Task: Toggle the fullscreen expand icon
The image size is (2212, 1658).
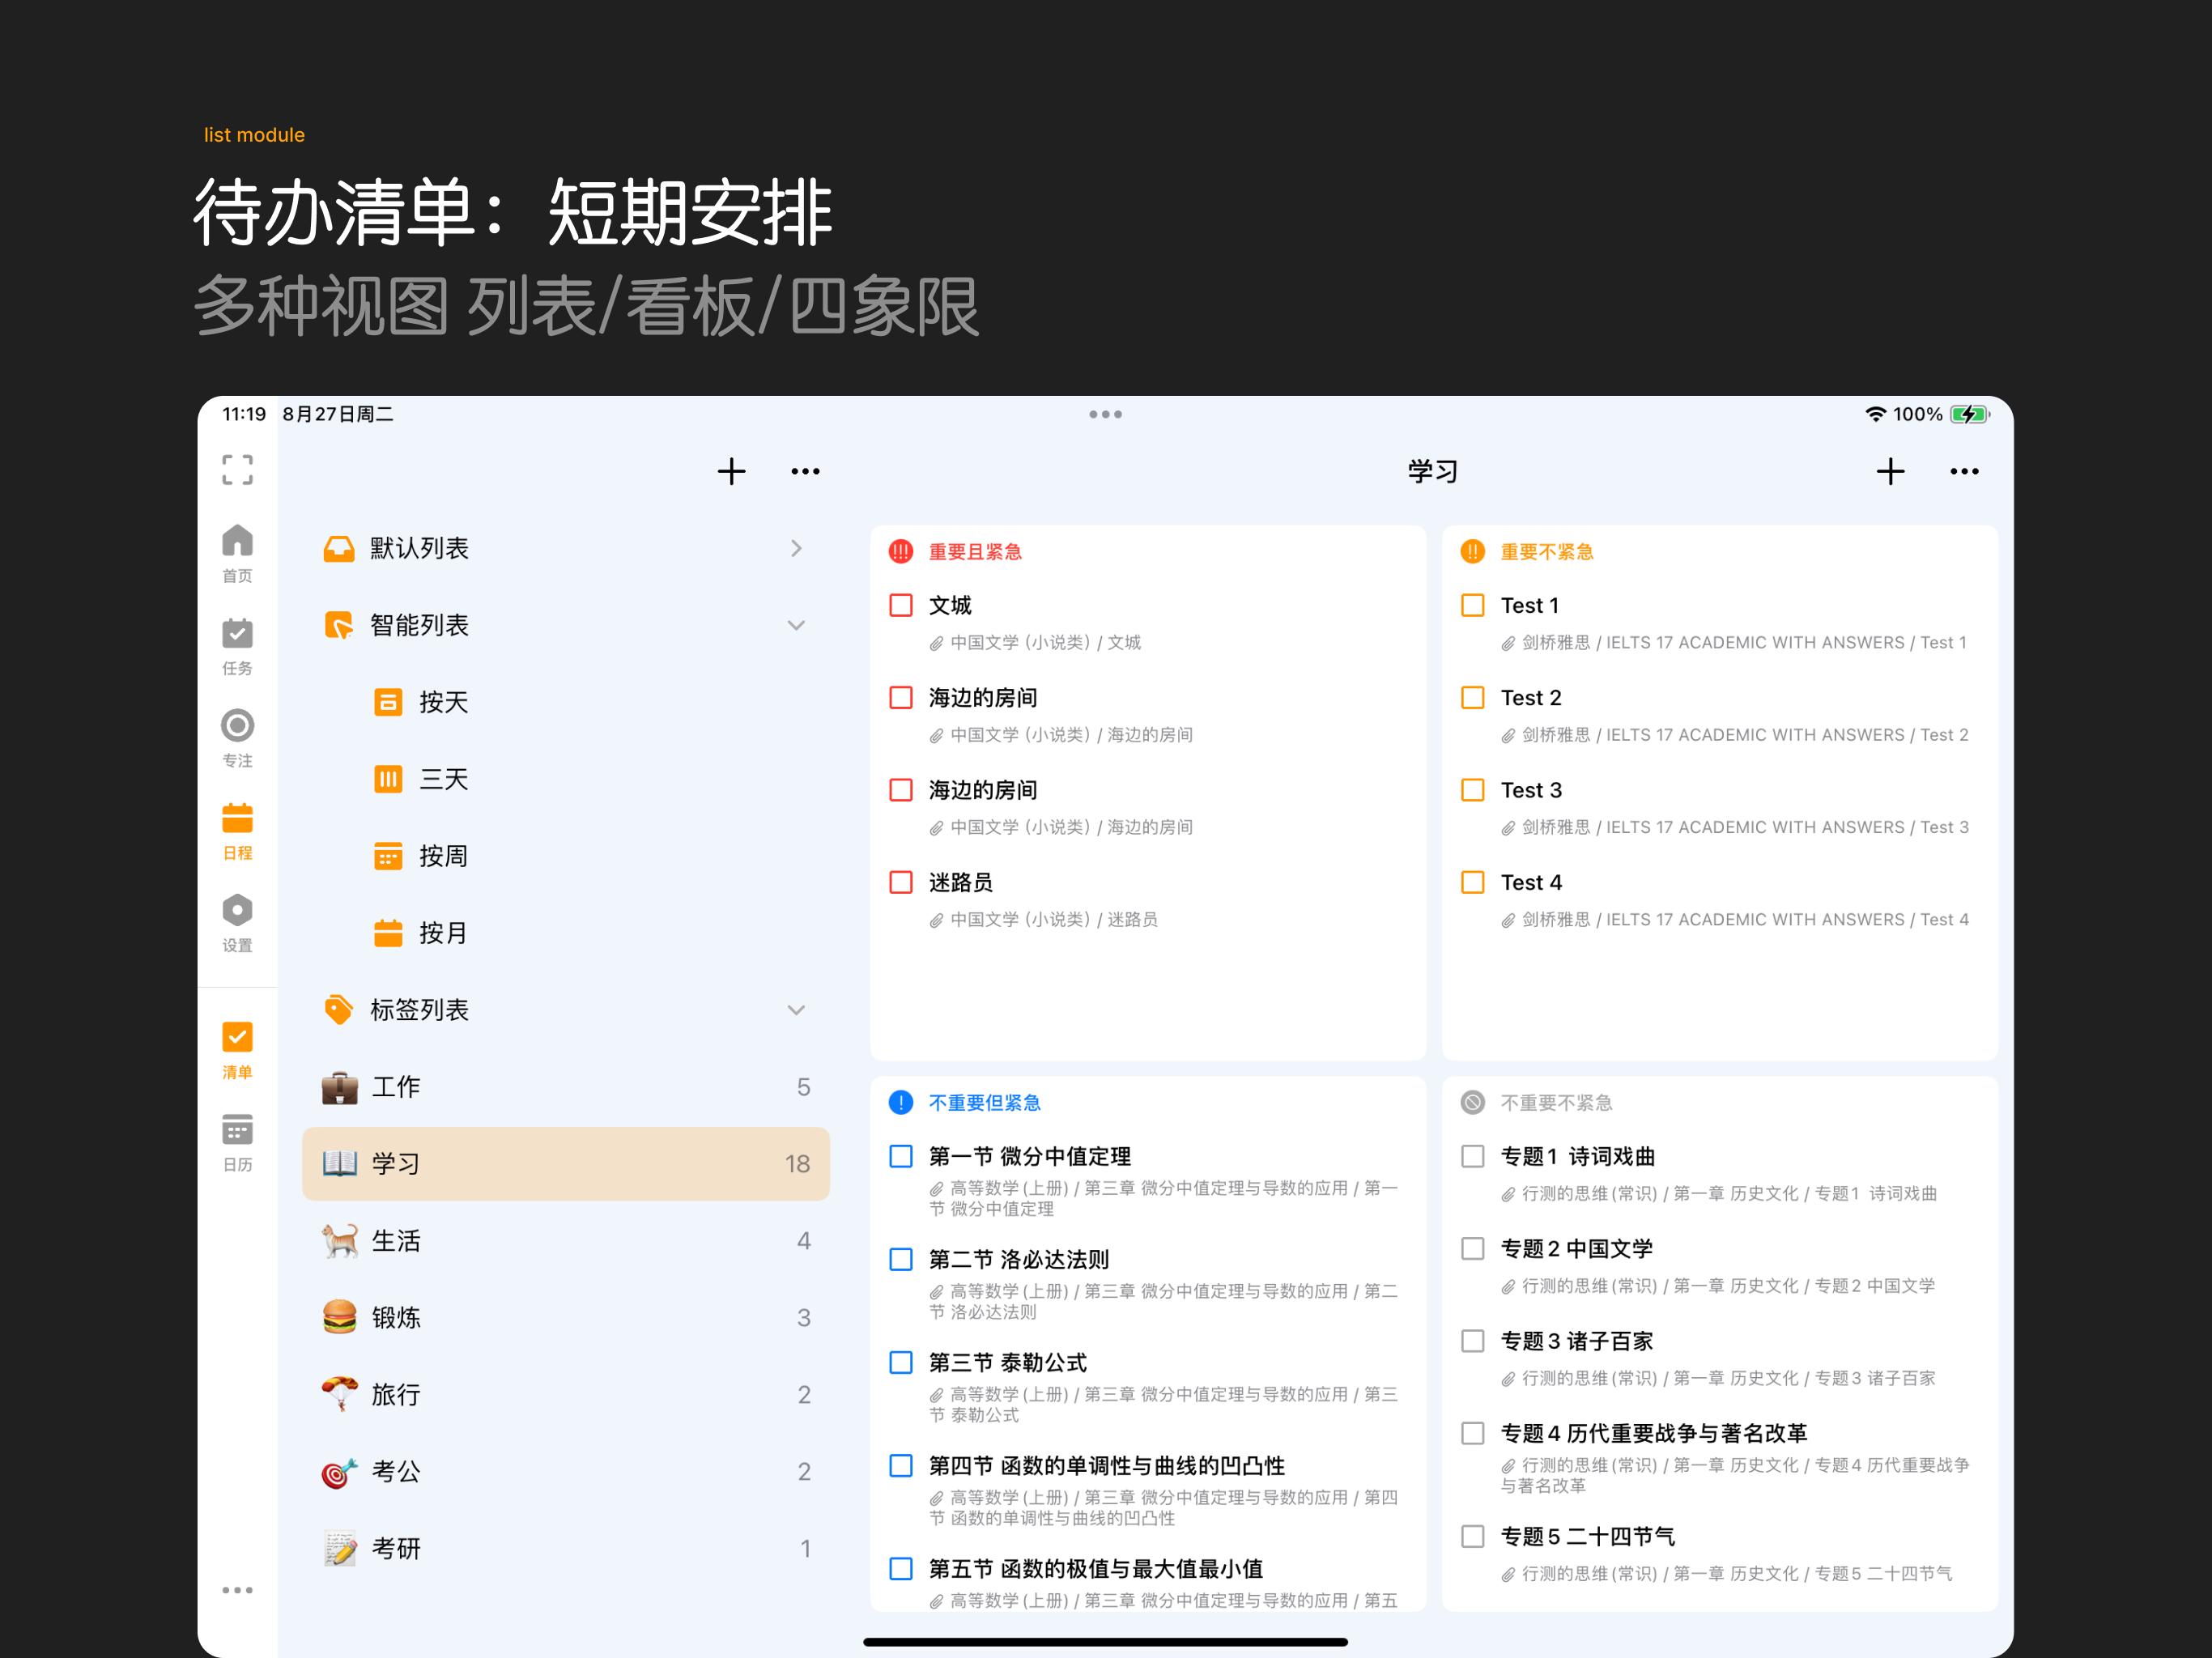Action: (237, 470)
